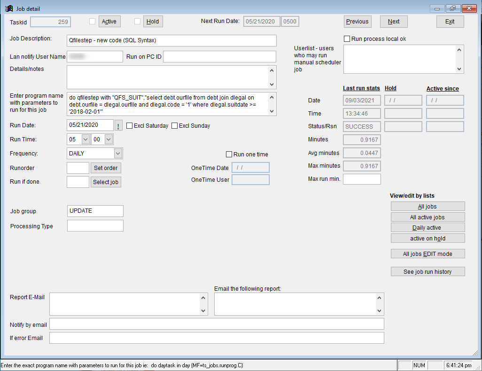Click the OneTime User field
482x371 pixels.
click(x=250, y=180)
